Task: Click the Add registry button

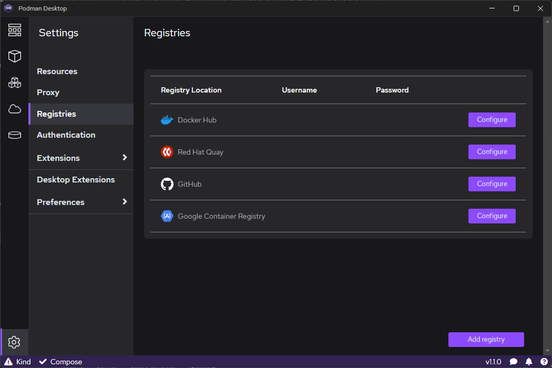Action: point(486,340)
